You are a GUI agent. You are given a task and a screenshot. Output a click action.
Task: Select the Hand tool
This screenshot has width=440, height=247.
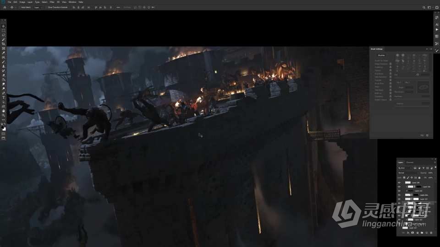tap(3, 111)
